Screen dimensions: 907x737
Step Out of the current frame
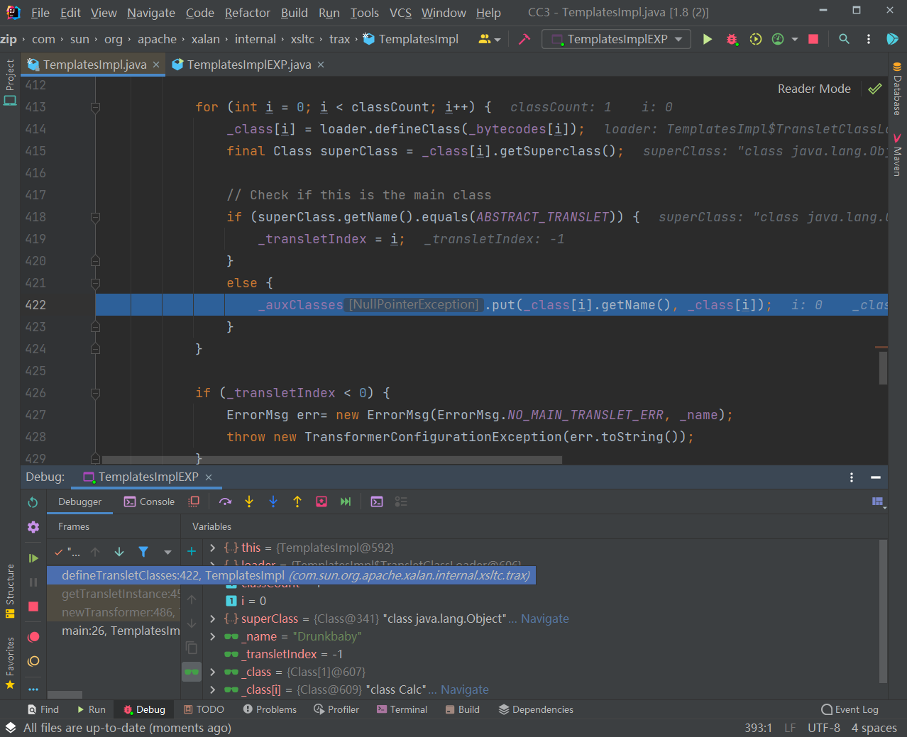click(x=297, y=502)
